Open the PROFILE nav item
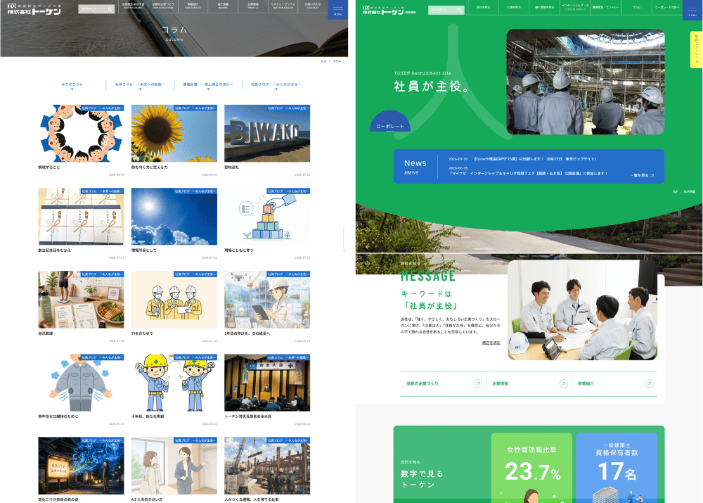The image size is (703, 503). pyautogui.click(x=253, y=6)
